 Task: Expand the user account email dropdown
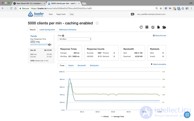[151, 14]
